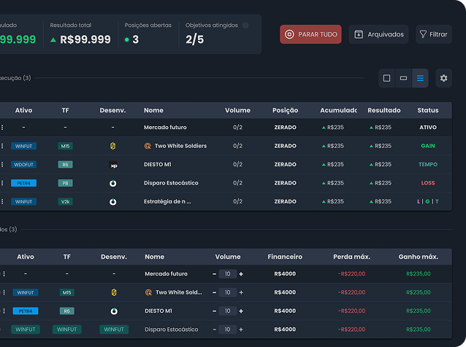Open three-dot menu for top-table PETR4 row
Viewport: 466px width, 347px height.
pyautogui.click(x=2, y=183)
